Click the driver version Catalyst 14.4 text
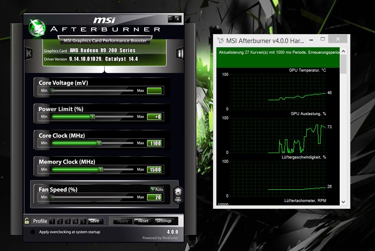This screenshot has height=251, width=375. click(x=104, y=59)
